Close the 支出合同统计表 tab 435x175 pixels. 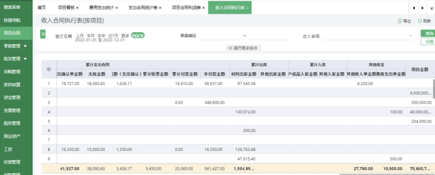pyautogui.click(x=160, y=8)
